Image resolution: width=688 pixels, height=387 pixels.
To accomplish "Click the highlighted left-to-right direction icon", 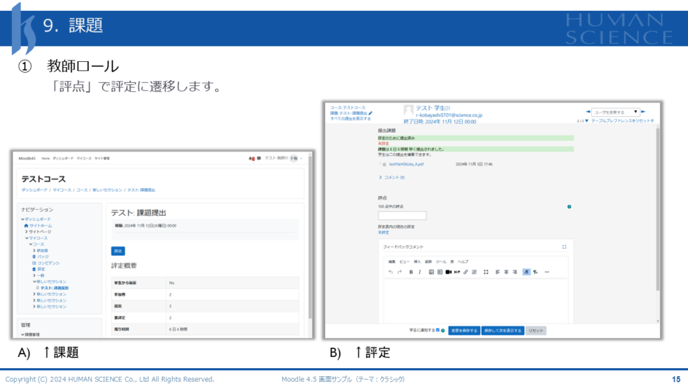I will [x=527, y=272].
